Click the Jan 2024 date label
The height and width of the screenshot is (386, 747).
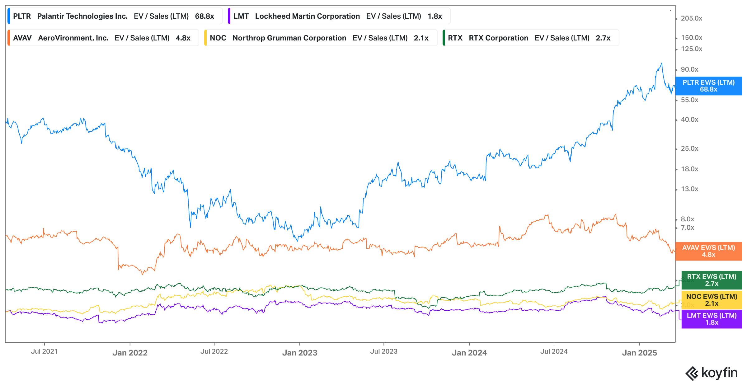(469, 353)
